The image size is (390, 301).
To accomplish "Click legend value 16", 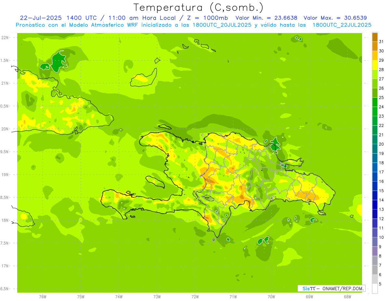I will click(382, 182).
